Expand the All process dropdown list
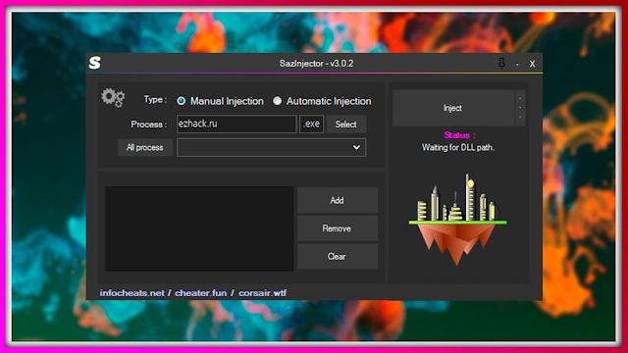This screenshot has width=628, height=353. pos(271,147)
